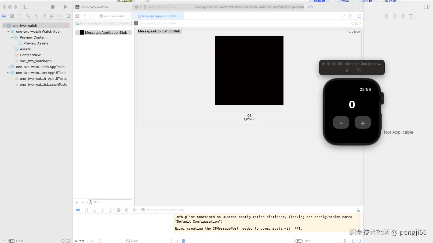
Task: Select MessagesApplicationStub in asset outline
Action: pyautogui.click(x=104, y=33)
